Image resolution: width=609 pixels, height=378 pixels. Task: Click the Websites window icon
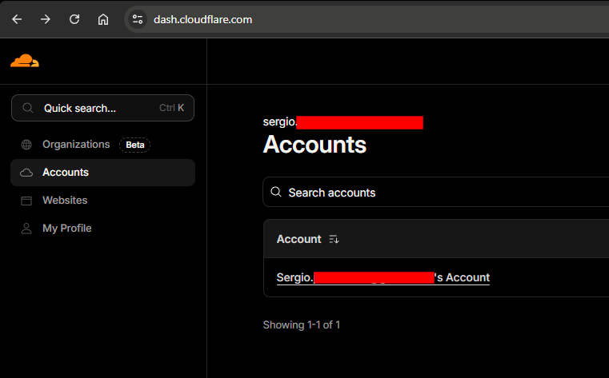point(26,201)
